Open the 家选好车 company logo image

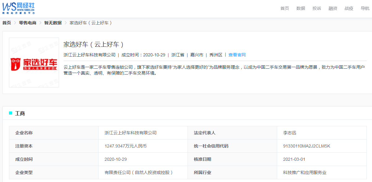tap(34, 63)
